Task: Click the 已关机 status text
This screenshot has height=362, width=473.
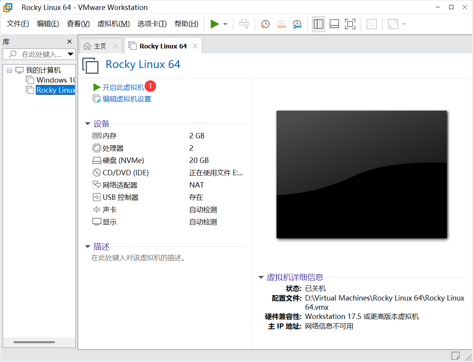Action: [315, 288]
